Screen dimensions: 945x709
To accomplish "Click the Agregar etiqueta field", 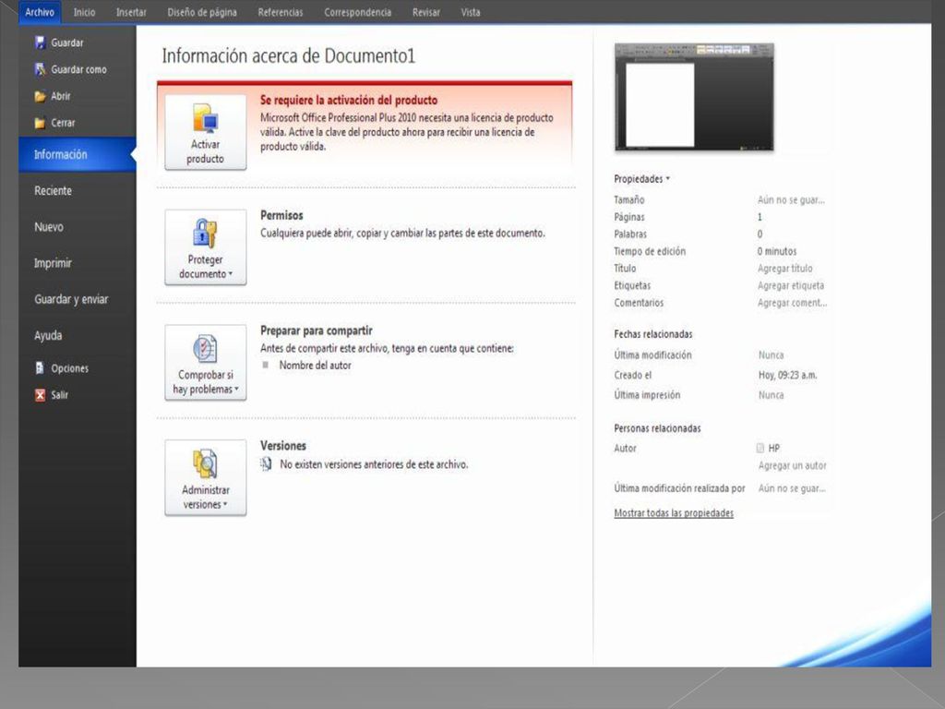I will click(791, 285).
